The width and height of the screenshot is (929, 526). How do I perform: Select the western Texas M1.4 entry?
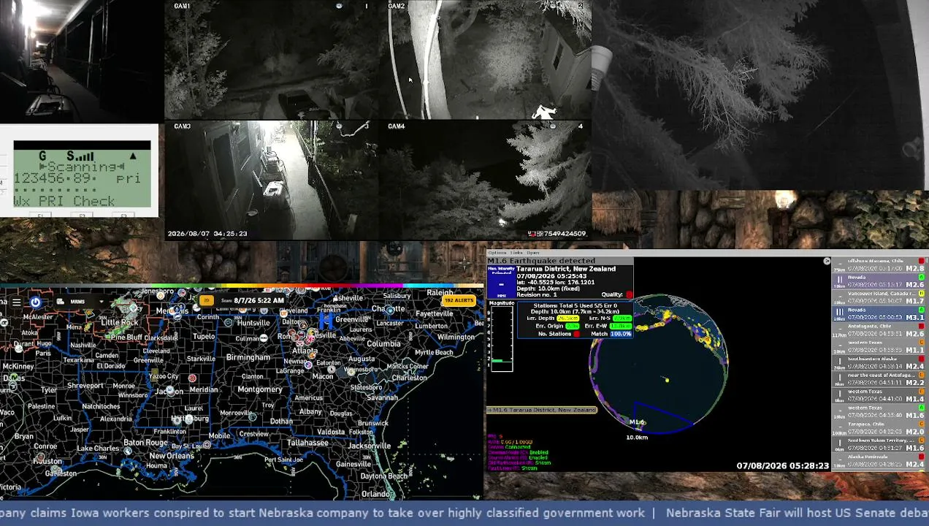click(879, 394)
